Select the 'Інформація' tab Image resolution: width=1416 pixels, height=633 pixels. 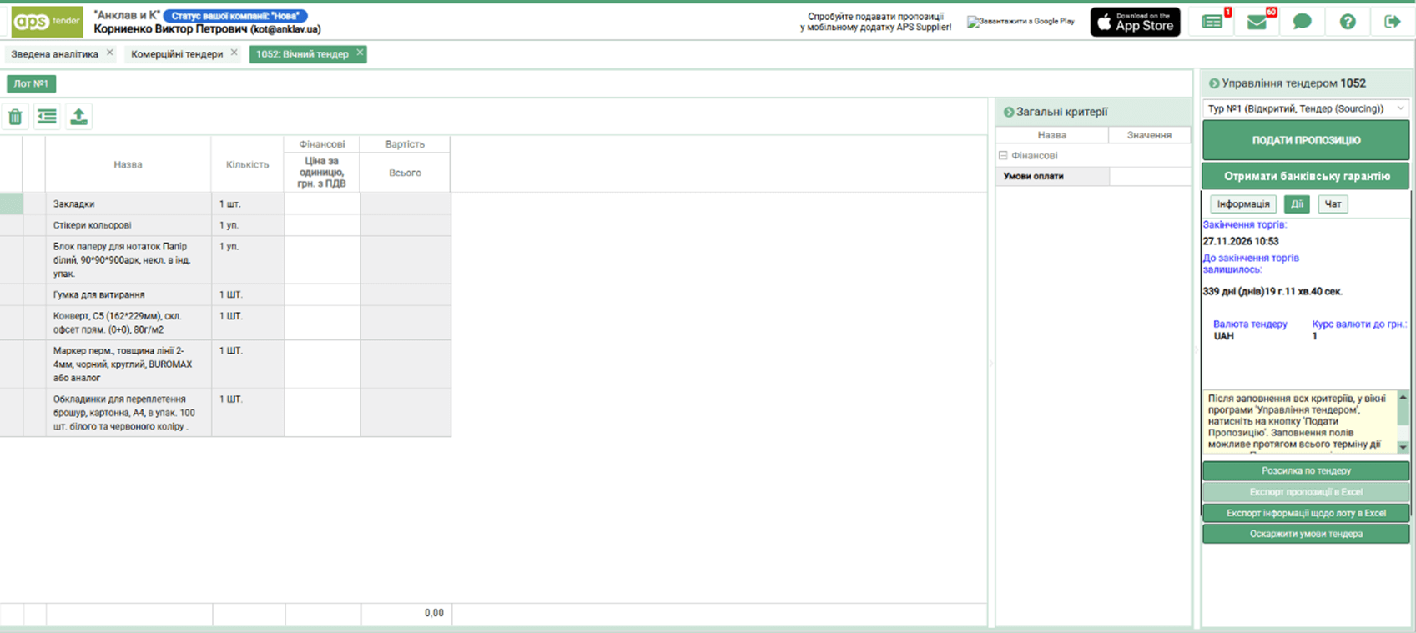click(1242, 204)
